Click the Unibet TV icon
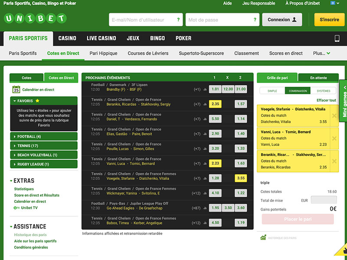The image size is (347, 260). pyautogui.click(x=16, y=208)
